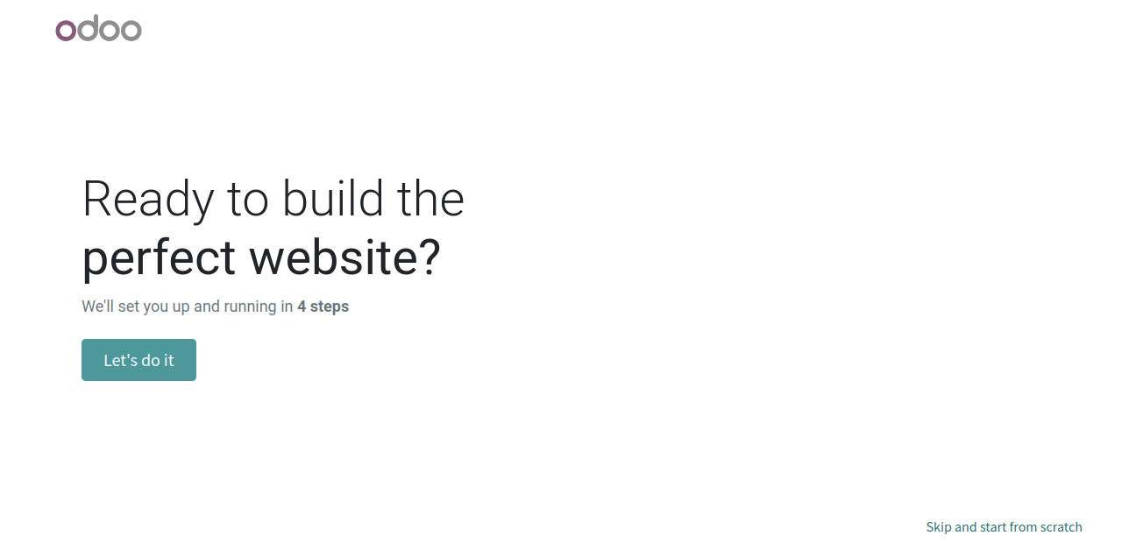Click the second gray o in Odoo logo
This screenshot has height=557, width=1136.
pos(110,31)
